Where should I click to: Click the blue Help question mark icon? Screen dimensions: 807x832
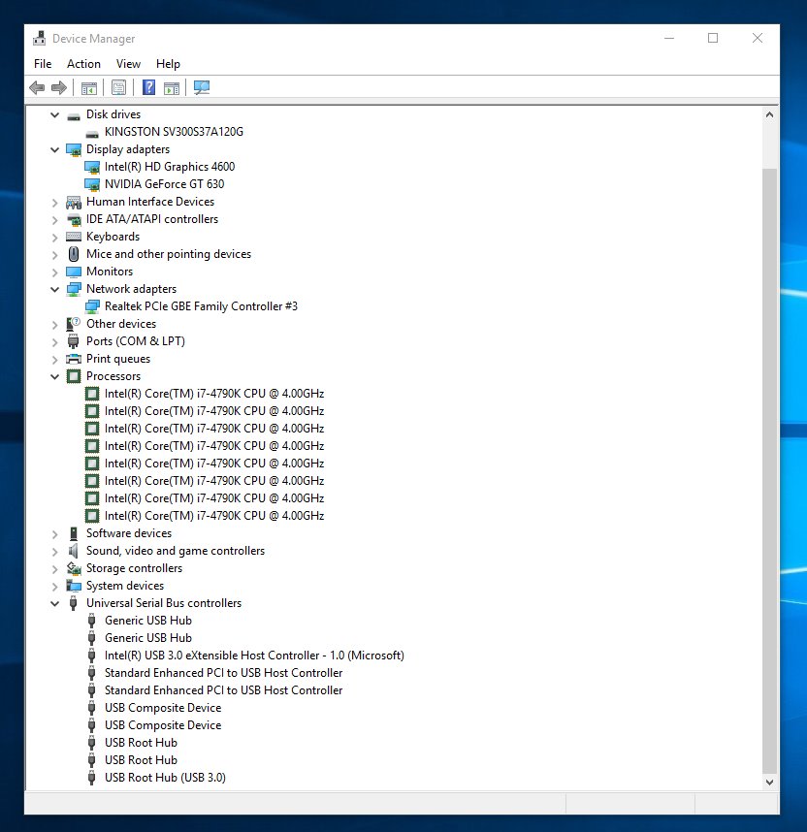[148, 88]
